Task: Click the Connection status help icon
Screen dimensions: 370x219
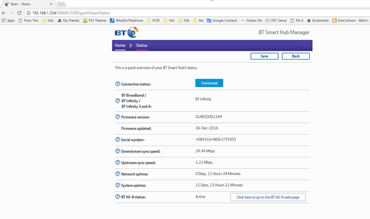Action: tap(117, 84)
